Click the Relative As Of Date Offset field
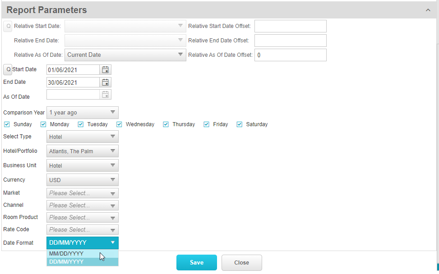The image size is (439, 274). click(290, 55)
